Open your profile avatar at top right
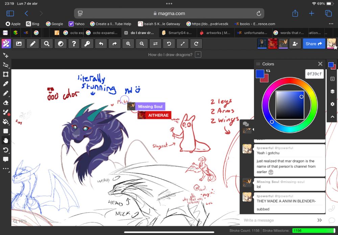This screenshot has width=338, height=235. click(332, 44)
